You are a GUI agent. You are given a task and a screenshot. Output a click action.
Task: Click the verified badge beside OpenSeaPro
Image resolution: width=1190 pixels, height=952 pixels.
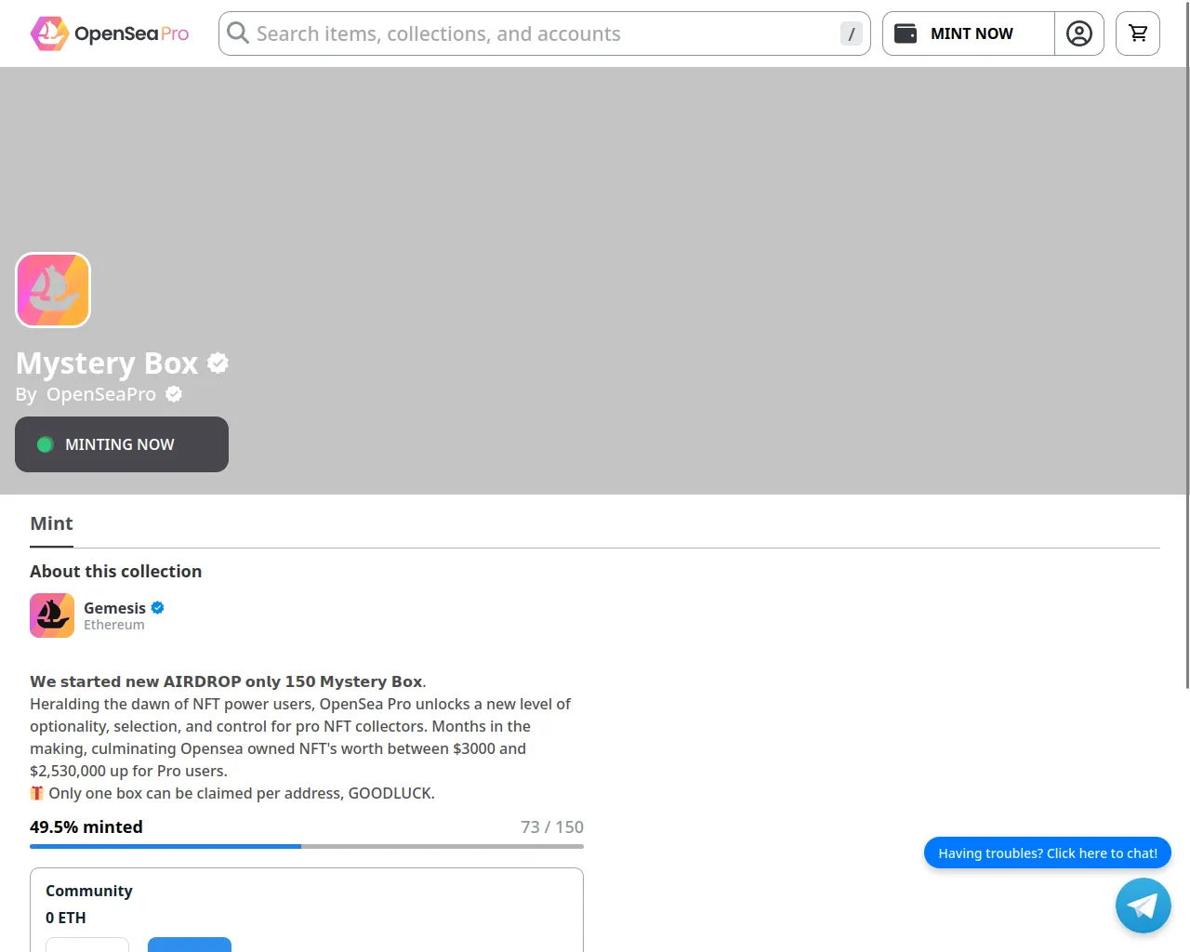click(x=174, y=394)
